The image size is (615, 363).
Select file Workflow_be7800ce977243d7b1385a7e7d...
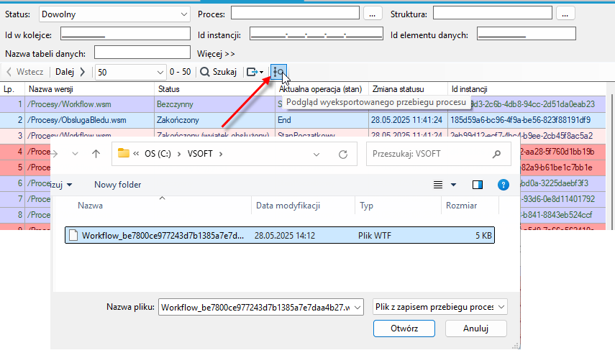click(x=280, y=235)
